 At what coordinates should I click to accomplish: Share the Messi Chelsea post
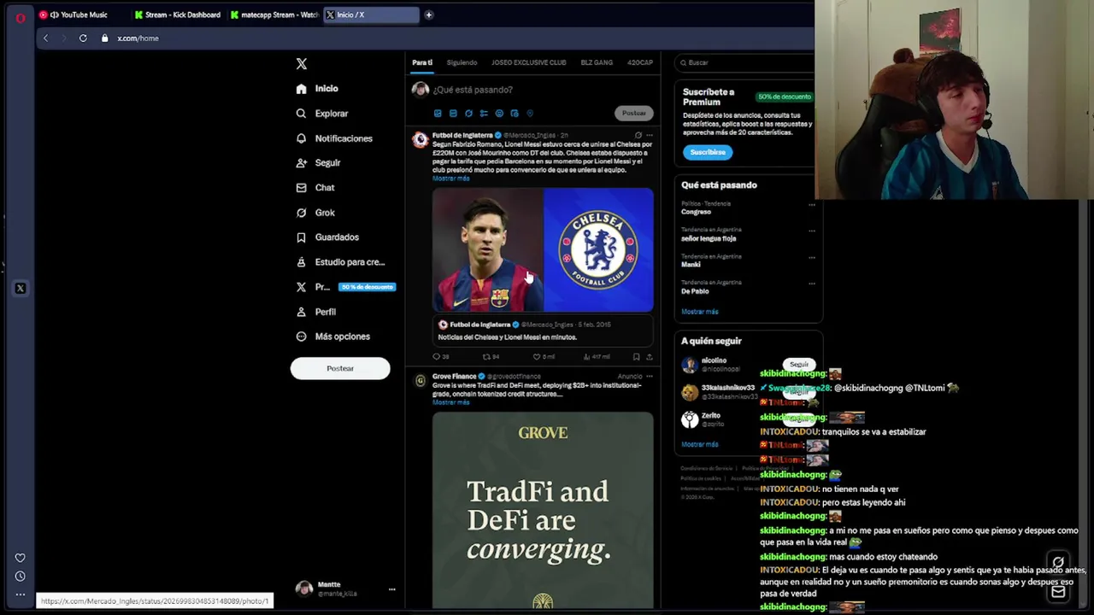(649, 357)
